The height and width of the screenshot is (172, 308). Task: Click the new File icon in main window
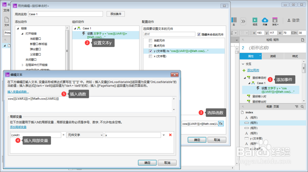click(7, 20)
